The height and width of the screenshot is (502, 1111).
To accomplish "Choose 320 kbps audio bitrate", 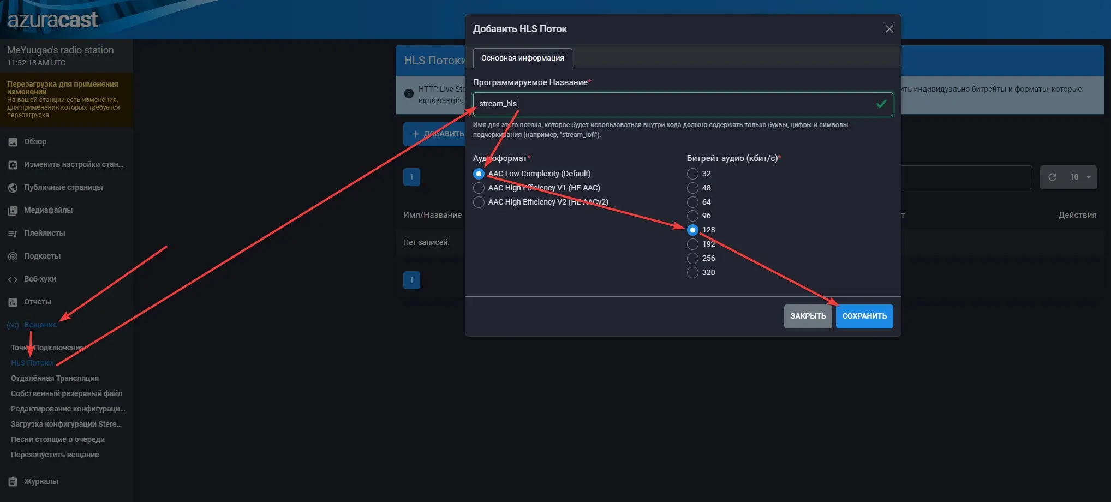I will click(x=692, y=272).
